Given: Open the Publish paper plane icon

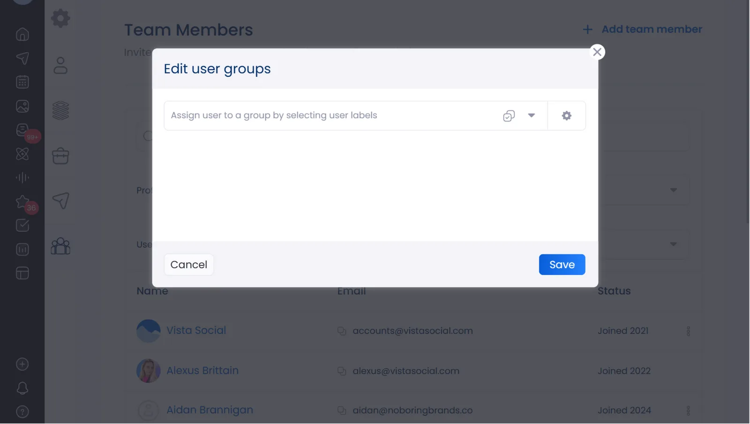Looking at the screenshot, I should click(x=22, y=58).
